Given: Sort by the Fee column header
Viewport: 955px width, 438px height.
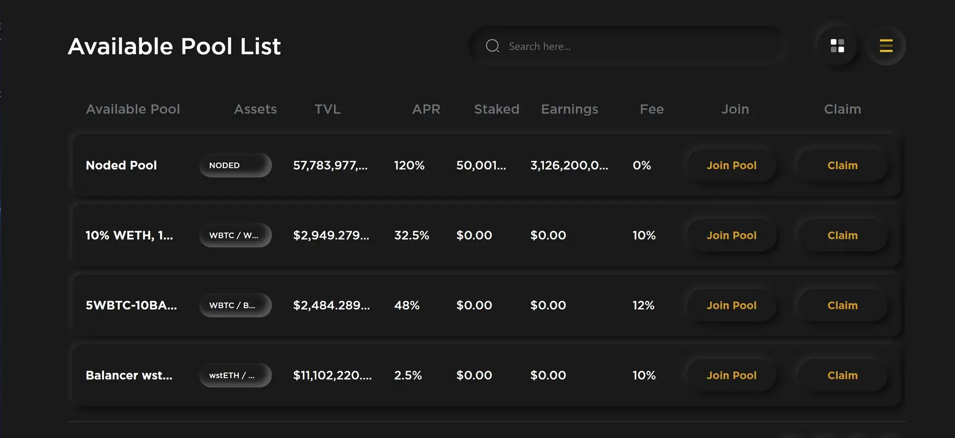Looking at the screenshot, I should 652,109.
